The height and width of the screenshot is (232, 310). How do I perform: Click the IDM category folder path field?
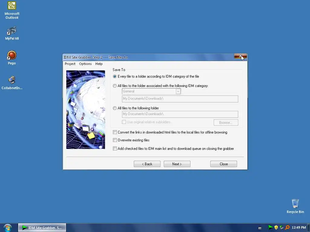click(180, 99)
